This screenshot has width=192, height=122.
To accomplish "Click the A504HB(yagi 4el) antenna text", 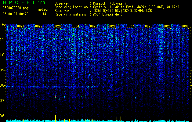I will tap(108, 14).
